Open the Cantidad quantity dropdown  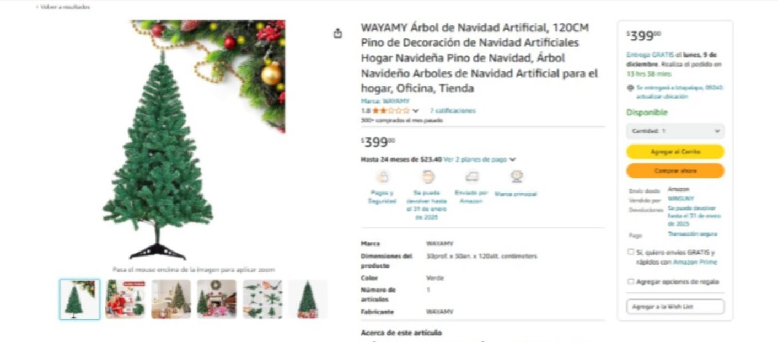pyautogui.click(x=675, y=131)
